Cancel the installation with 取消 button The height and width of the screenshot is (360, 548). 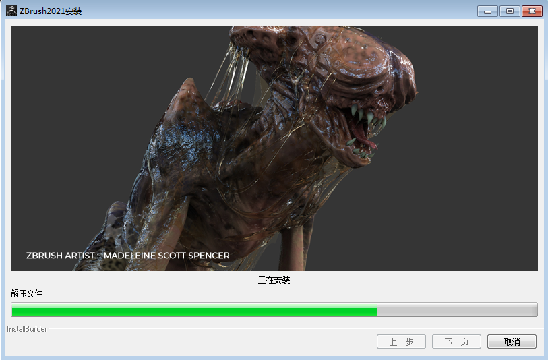coord(512,342)
